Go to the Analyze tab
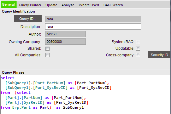The height and width of the screenshot is (114, 171). tap(68, 5)
